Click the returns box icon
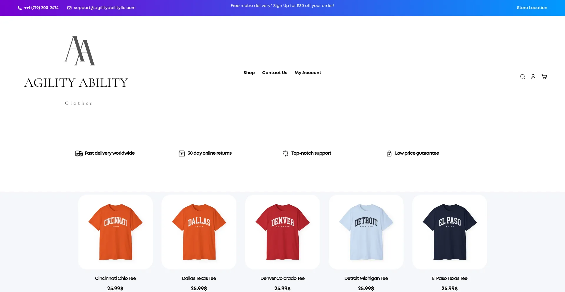 click(x=182, y=153)
